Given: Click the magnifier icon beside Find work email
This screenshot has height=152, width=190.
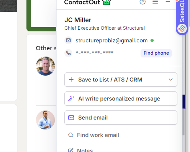Looking at the screenshot, I should (x=71, y=135).
